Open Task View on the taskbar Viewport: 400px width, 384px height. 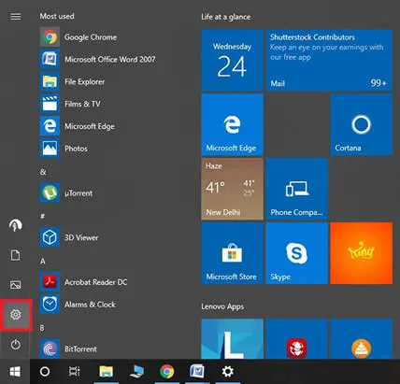pos(74,372)
